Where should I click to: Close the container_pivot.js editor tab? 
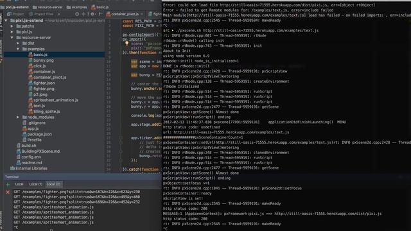[142, 14]
